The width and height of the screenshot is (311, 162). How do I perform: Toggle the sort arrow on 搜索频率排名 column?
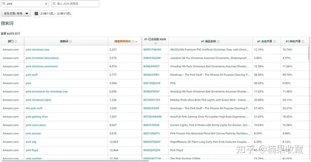(136, 41)
